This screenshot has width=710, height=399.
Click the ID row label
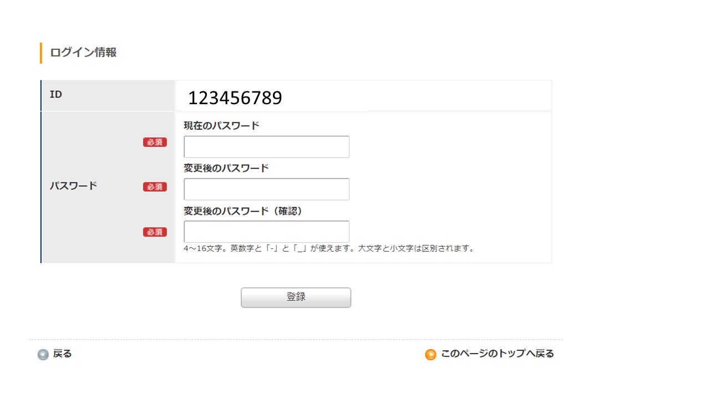click(56, 95)
